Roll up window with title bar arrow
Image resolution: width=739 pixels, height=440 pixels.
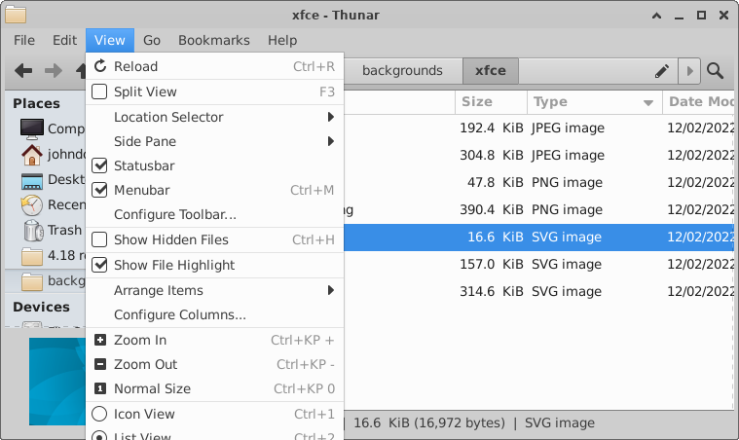click(656, 16)
